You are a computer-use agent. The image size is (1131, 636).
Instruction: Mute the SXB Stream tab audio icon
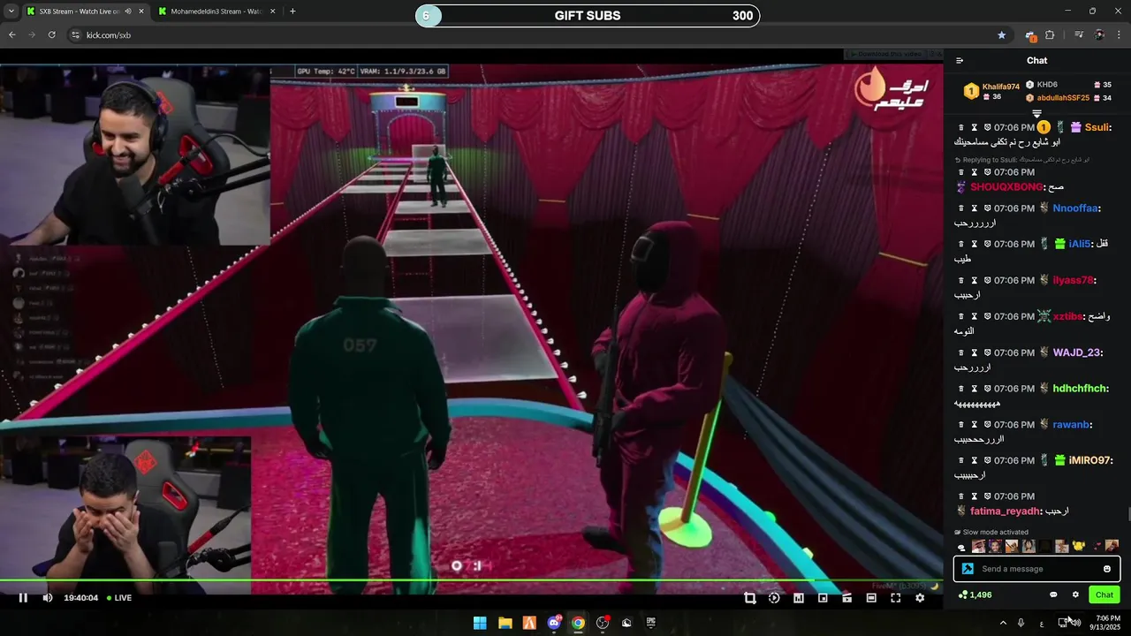(x=127, y=11)
